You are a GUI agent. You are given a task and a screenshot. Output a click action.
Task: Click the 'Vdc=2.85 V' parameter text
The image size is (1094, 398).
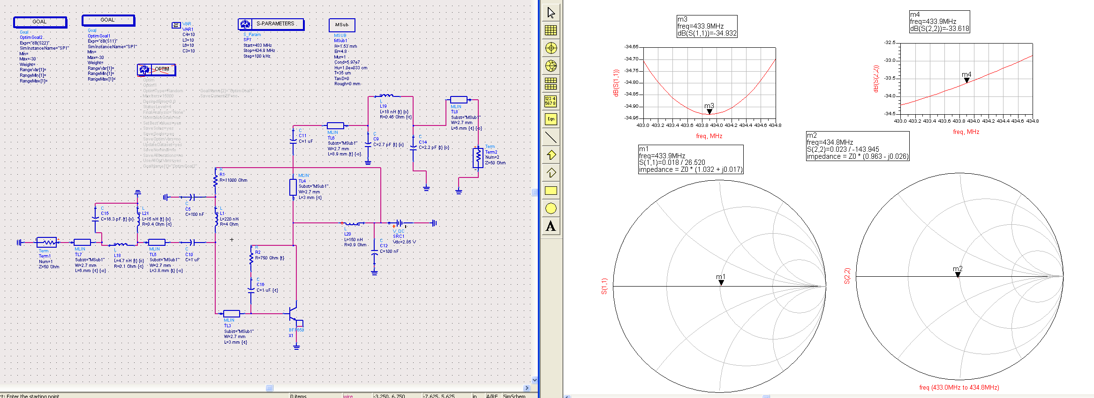404,242
